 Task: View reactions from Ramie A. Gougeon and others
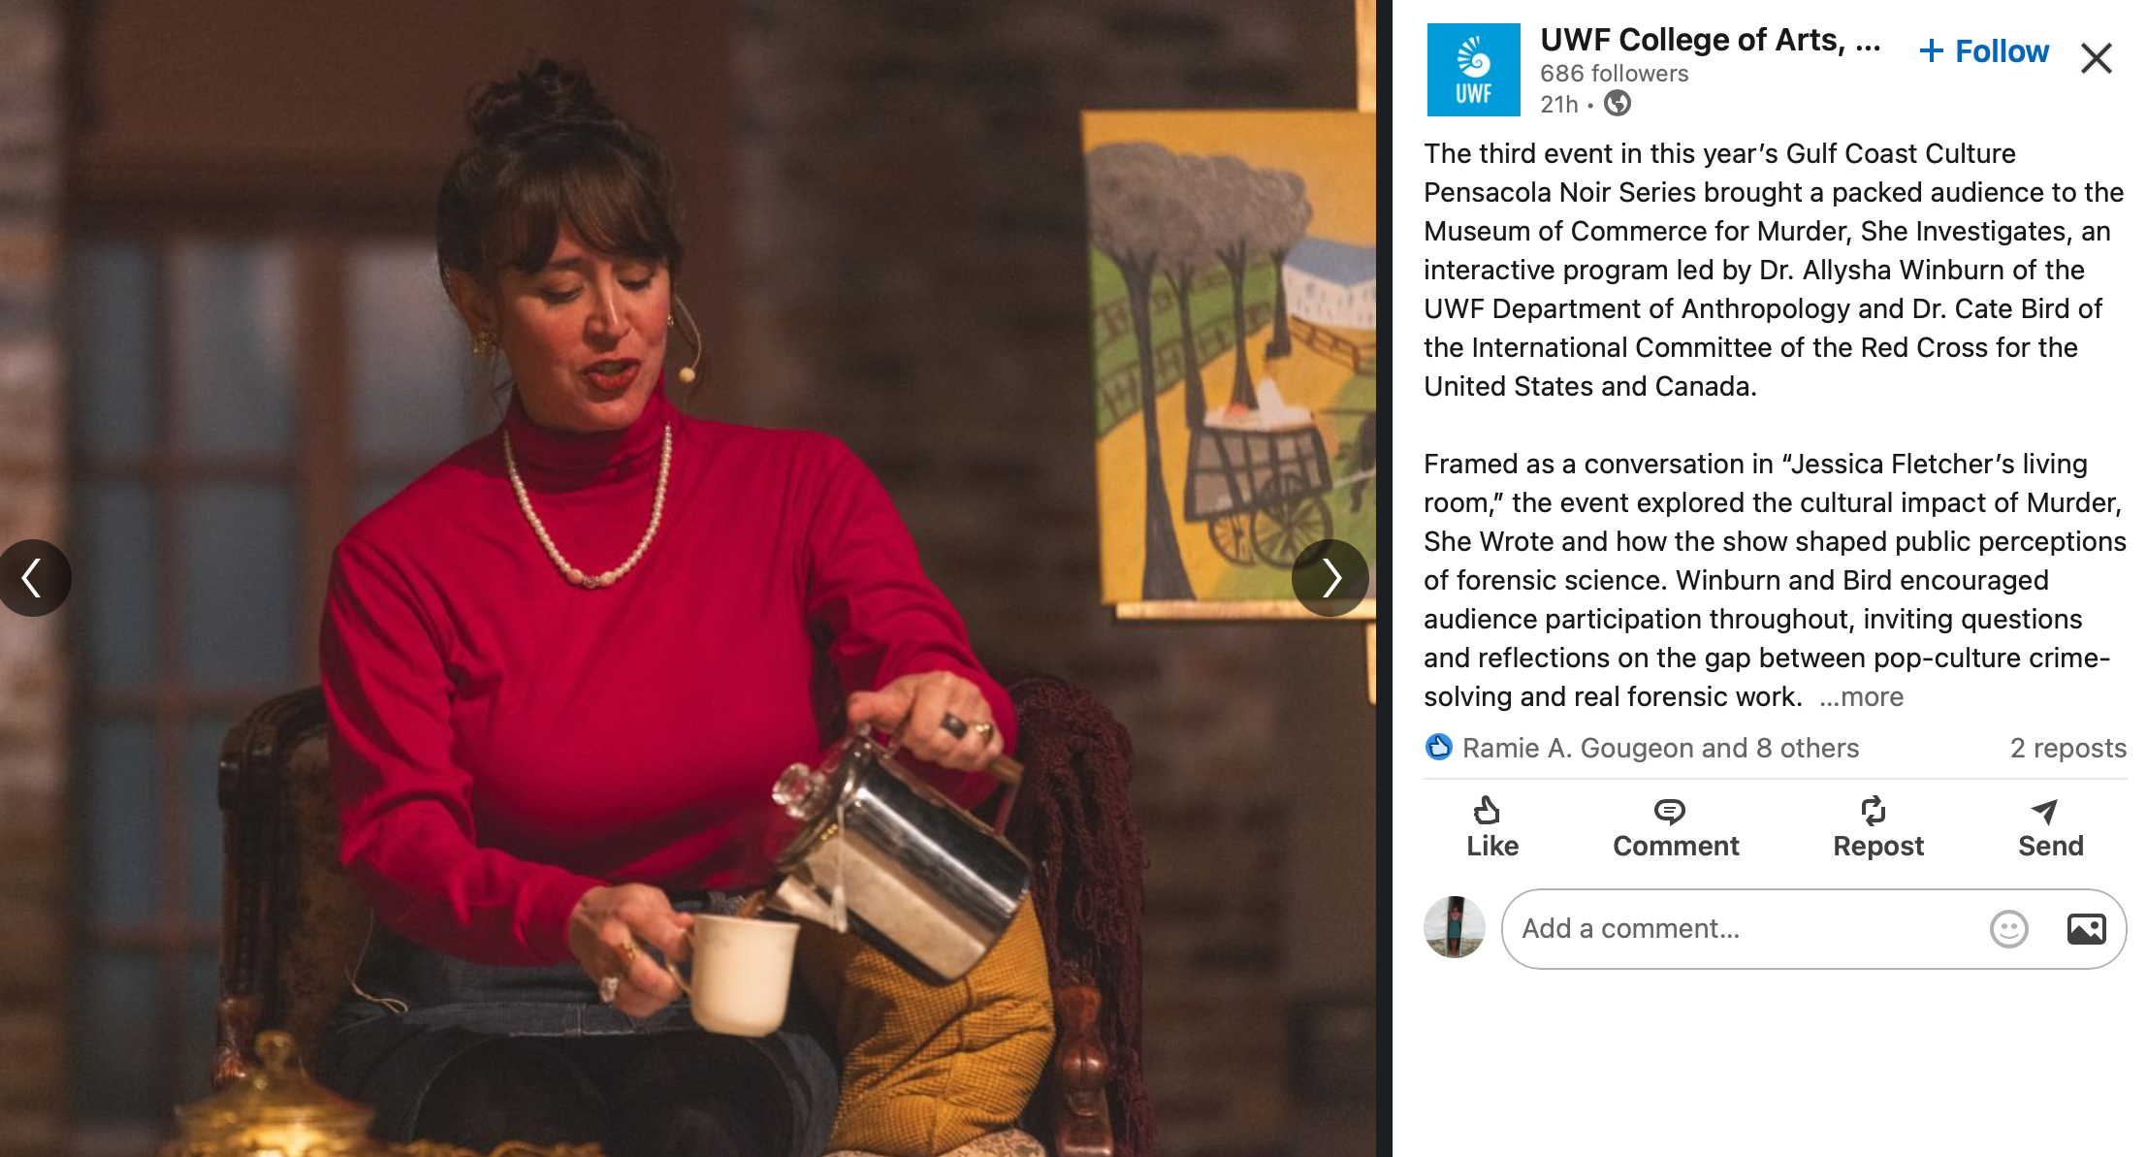[1660, 748]
